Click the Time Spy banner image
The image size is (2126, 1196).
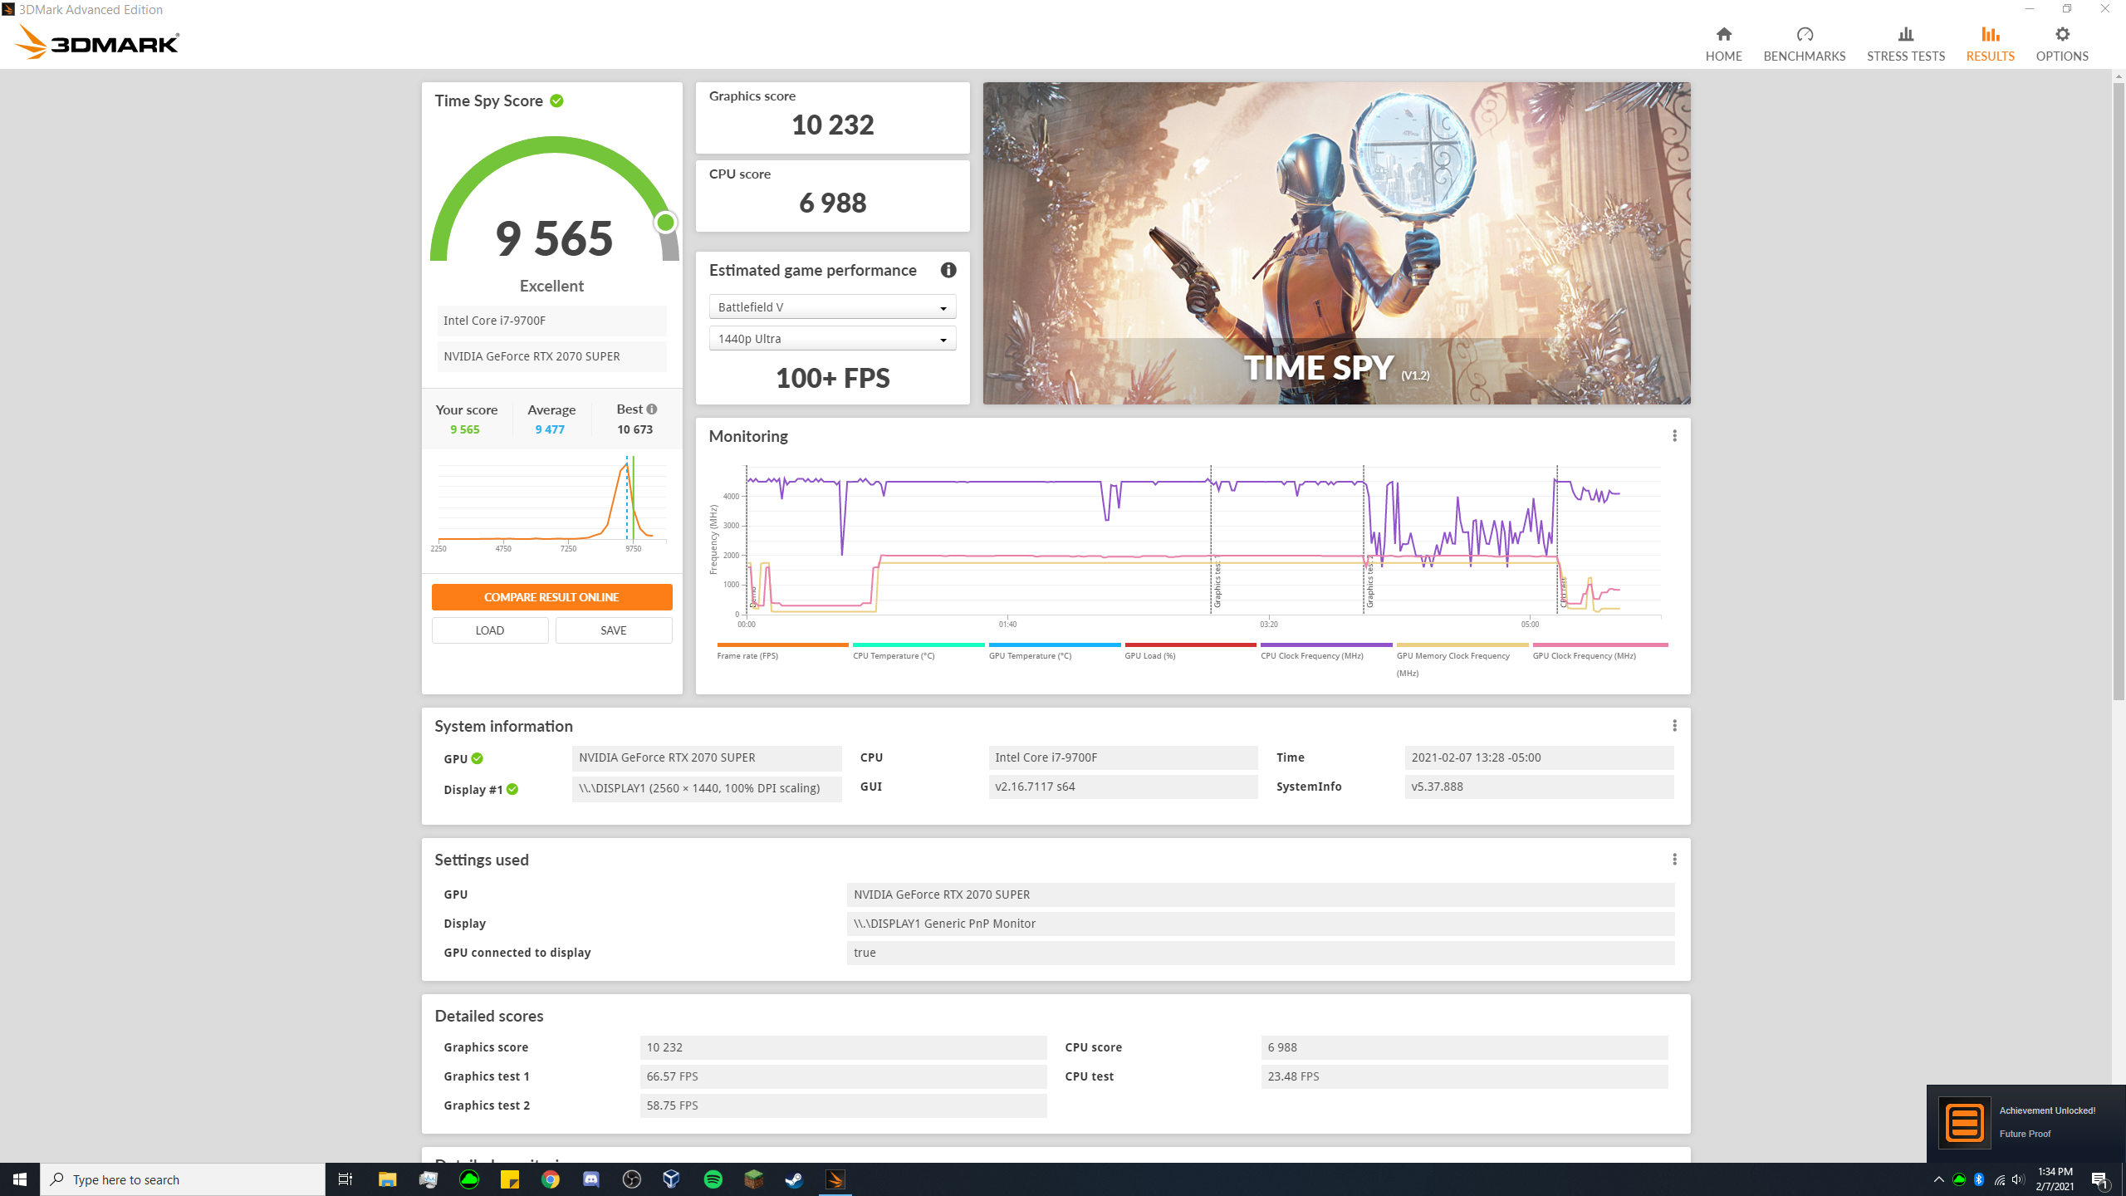1336,243
